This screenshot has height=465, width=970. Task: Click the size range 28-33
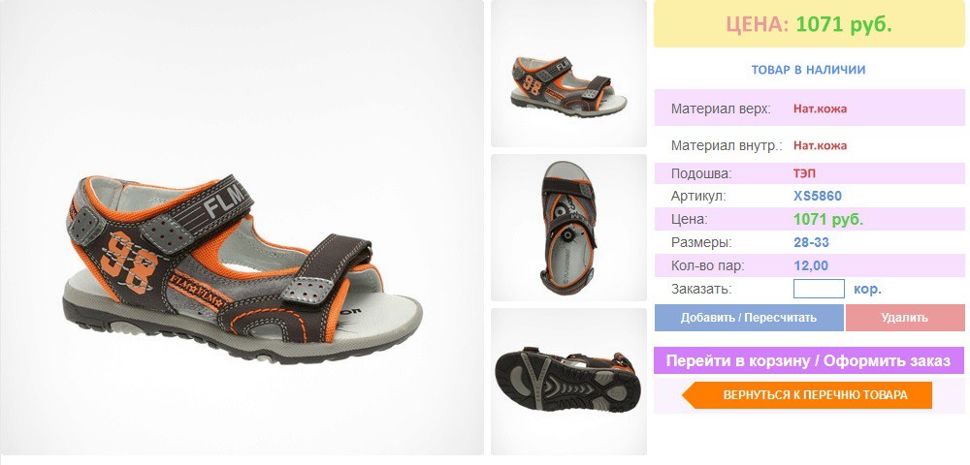click(811, 243)
